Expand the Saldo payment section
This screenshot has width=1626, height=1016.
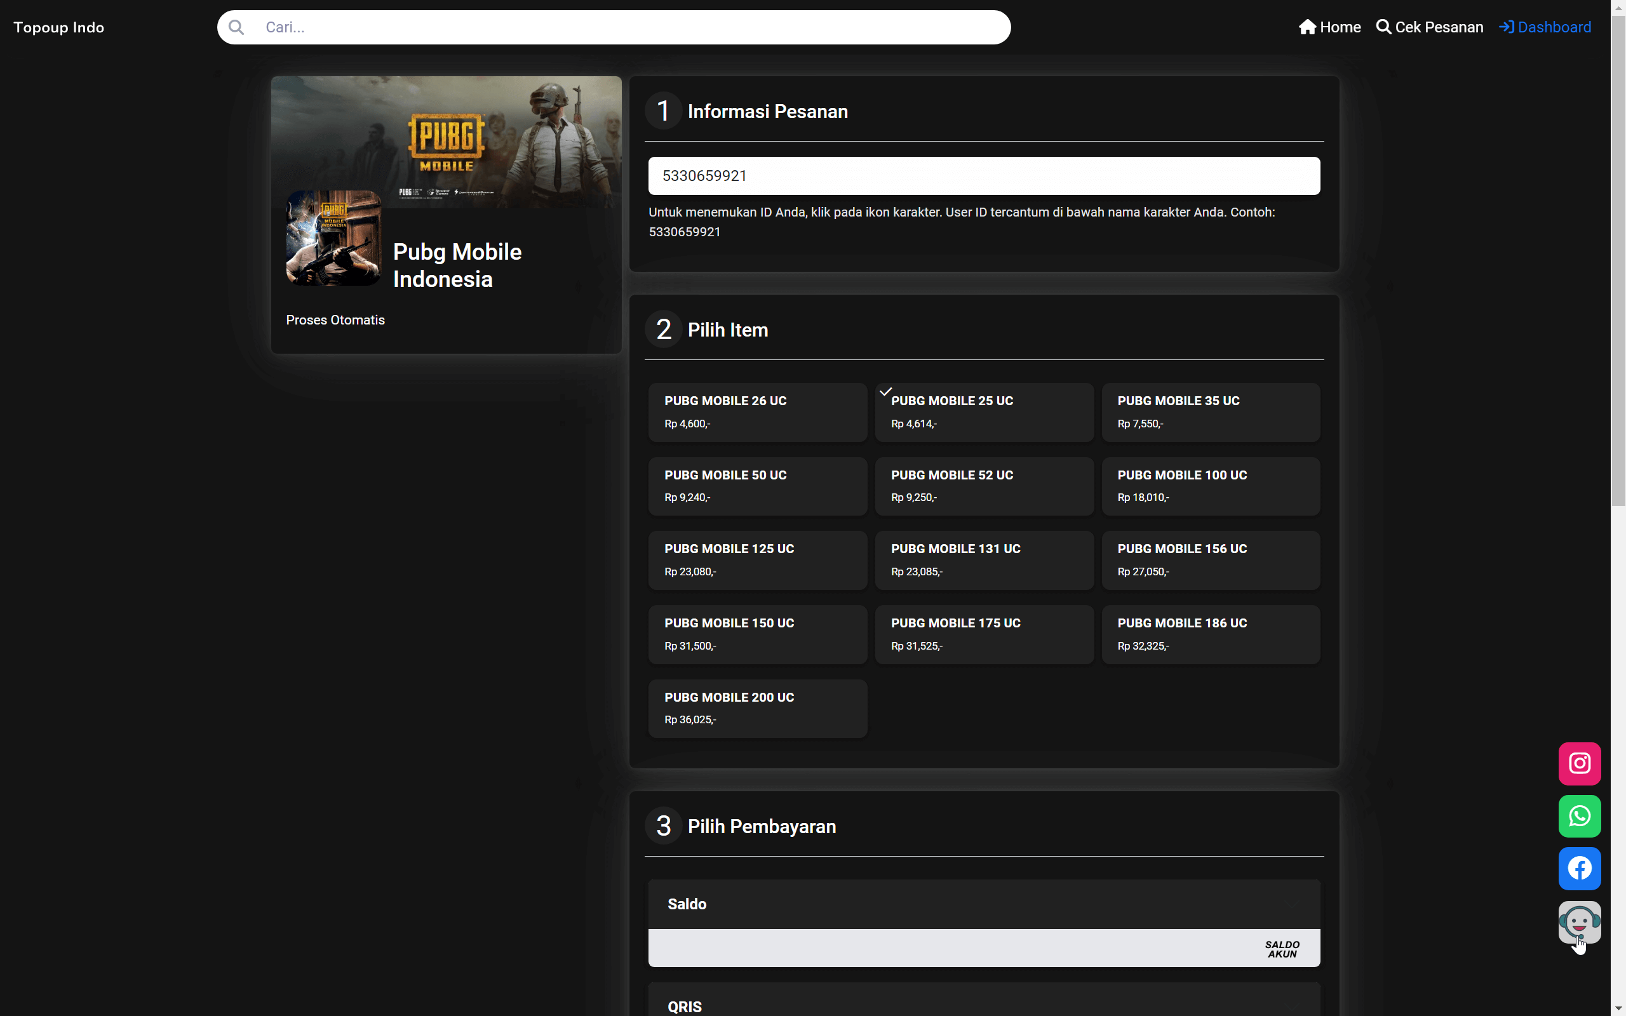point(984,904)
